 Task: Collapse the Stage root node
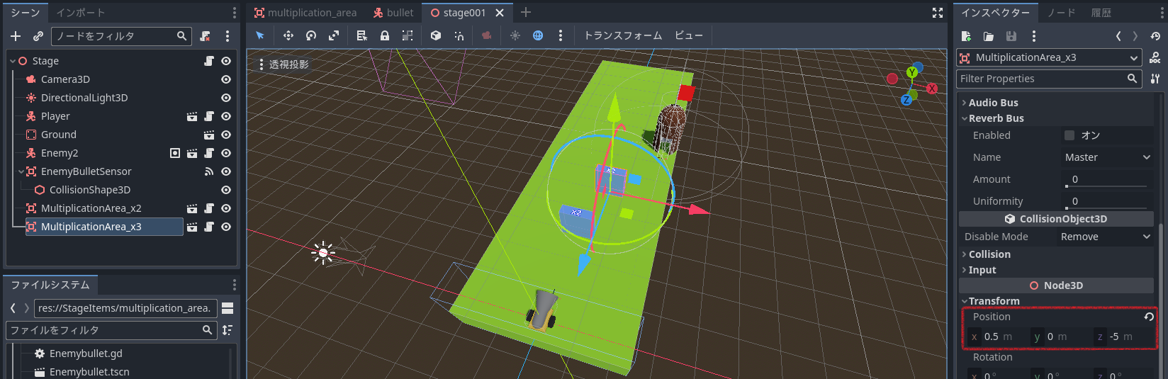(13, 61)
